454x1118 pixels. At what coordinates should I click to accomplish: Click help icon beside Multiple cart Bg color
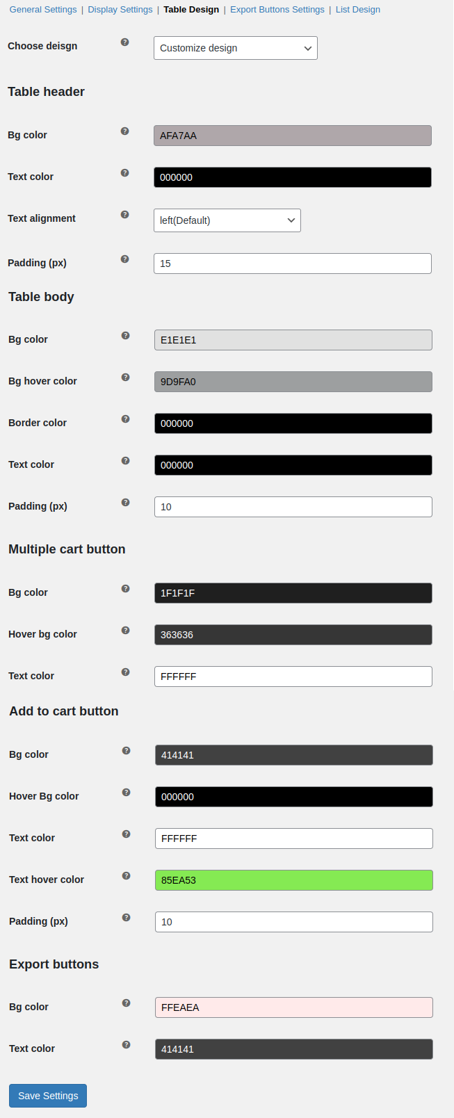pyautogui.click(x=125, y=588)
